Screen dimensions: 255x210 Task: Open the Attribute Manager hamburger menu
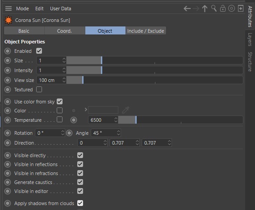click(x=8, y=9)
